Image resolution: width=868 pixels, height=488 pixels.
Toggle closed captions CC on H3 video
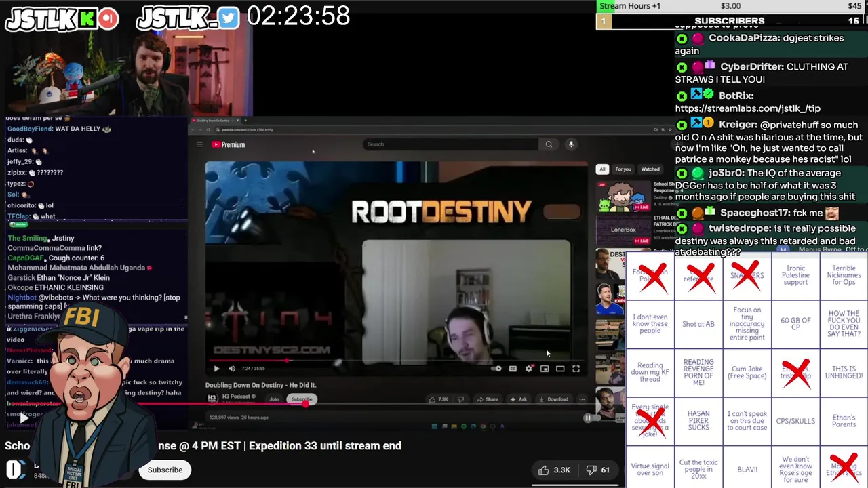click(x=513, y=369)
